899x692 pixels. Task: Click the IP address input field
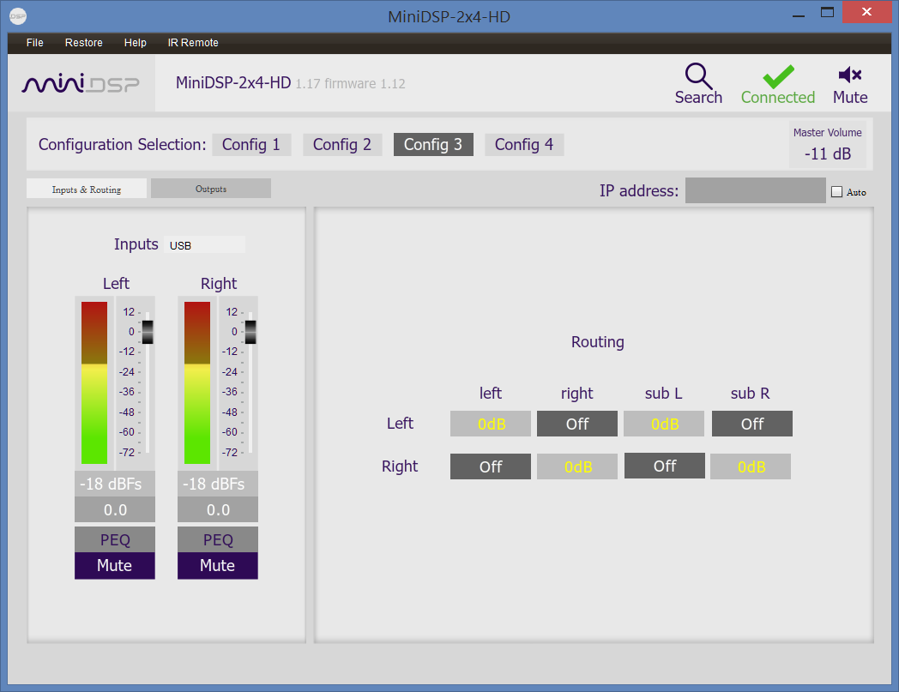(x=755, y=190)
